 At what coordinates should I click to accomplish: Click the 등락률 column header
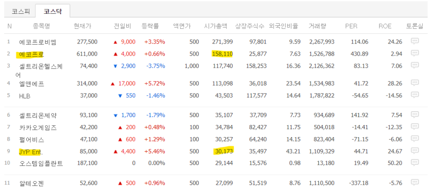150,26
